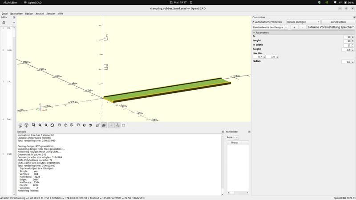Screen dimensions: 356x200
Task: Click the in width value field
Action: coord(348,45)
